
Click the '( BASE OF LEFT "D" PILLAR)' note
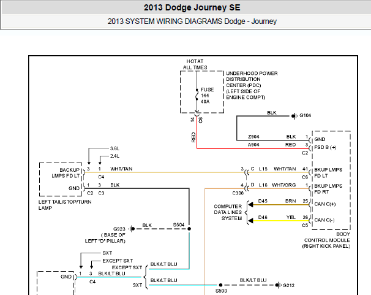105,238
